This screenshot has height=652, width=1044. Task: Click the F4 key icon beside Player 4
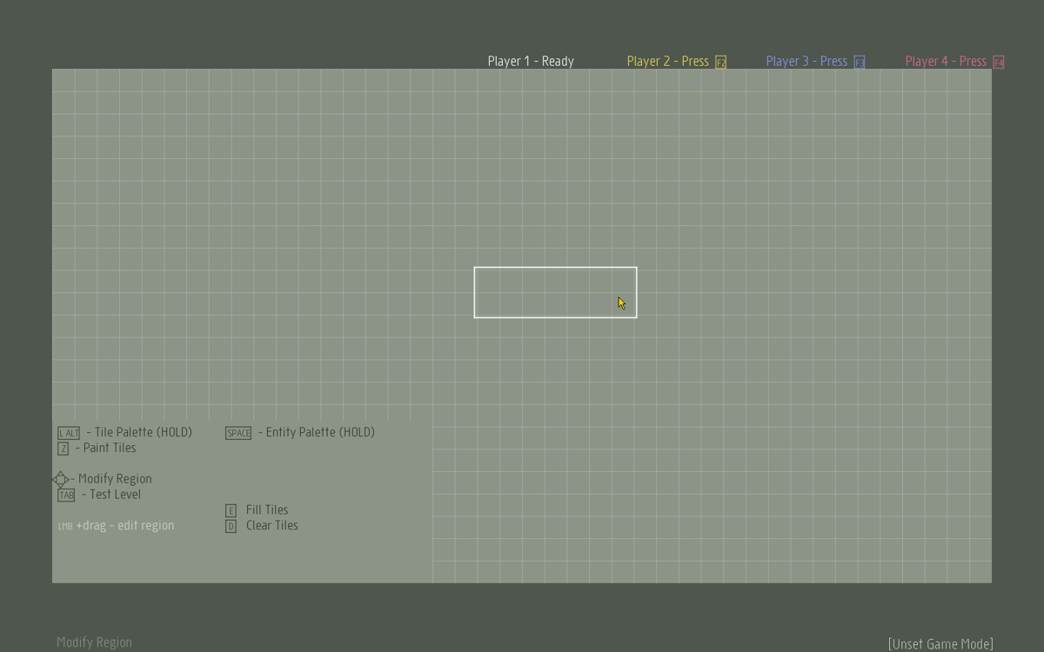(x=999, y=63)
